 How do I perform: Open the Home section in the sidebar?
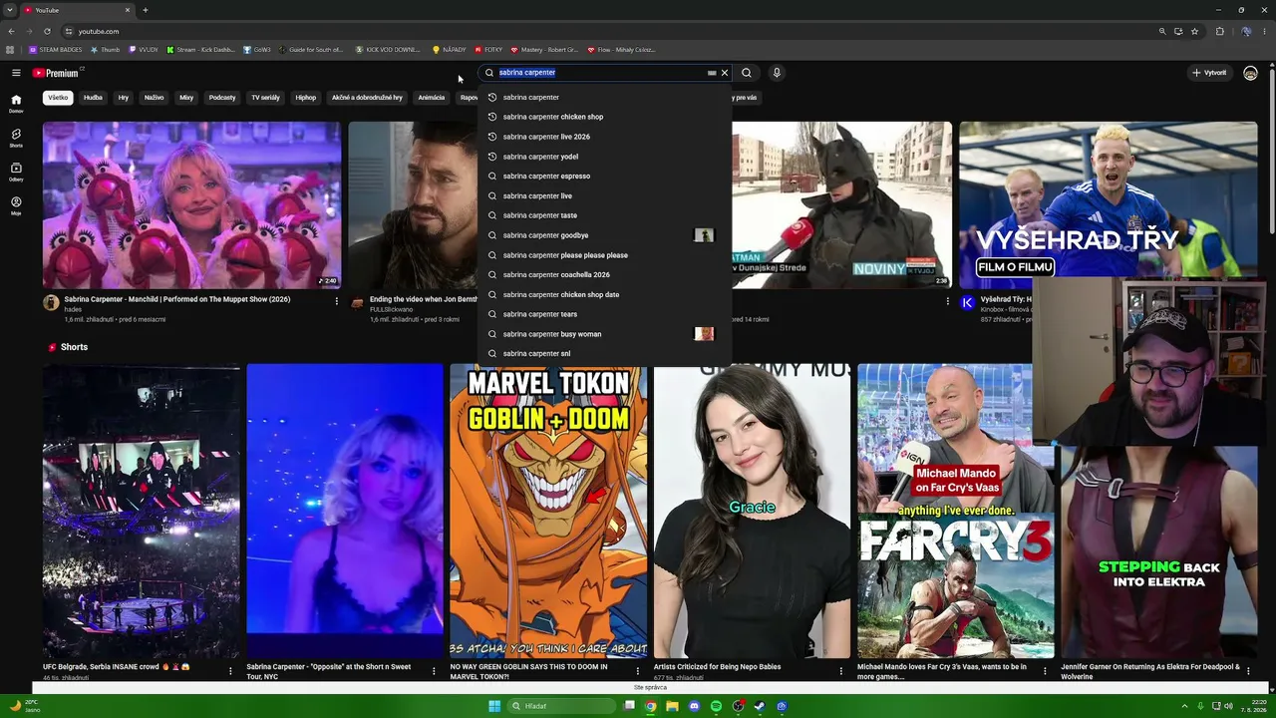click(x=16, y=104)
